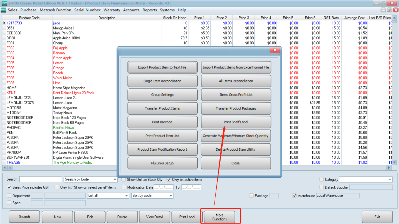
Task: Click the ZiiPOS application icon in menu bar
Action: point(3,10)
